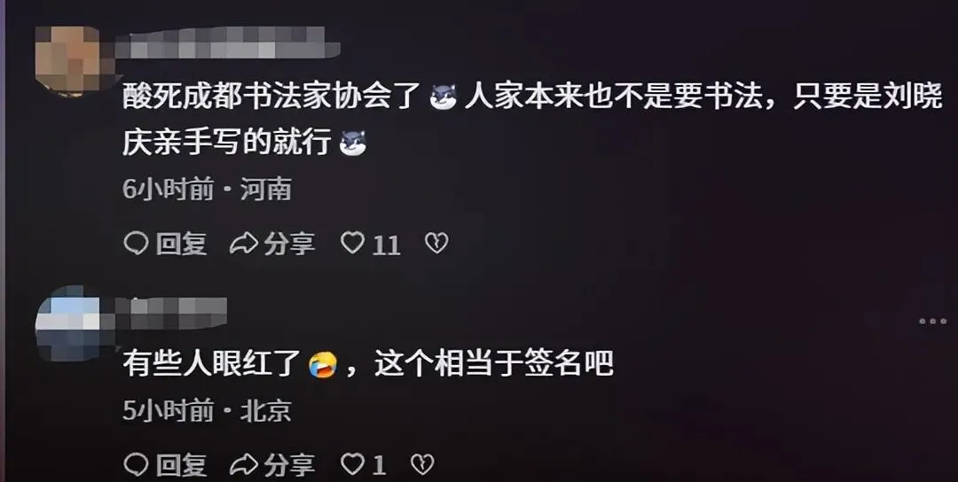Click share arrow icon on Beijing comment
The image size is (958, 482).
click(x=244, y=465)
